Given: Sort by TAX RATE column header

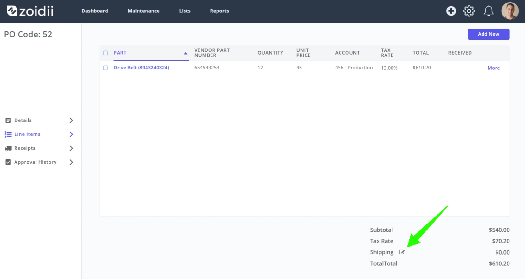Looking at the screenshot, I should 387,53.
